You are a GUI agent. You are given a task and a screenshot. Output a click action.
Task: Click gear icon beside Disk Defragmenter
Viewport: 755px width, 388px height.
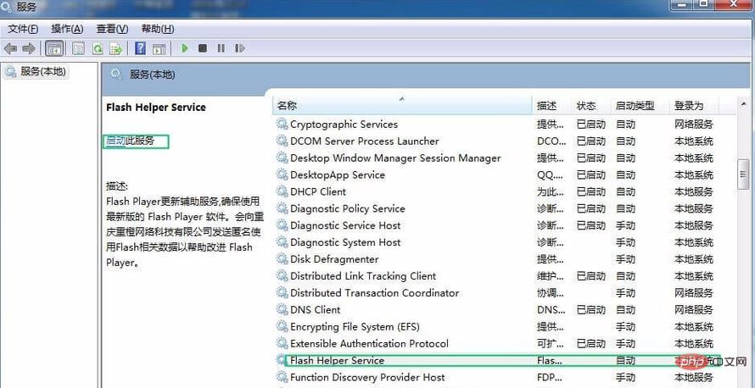coord(282,258)
